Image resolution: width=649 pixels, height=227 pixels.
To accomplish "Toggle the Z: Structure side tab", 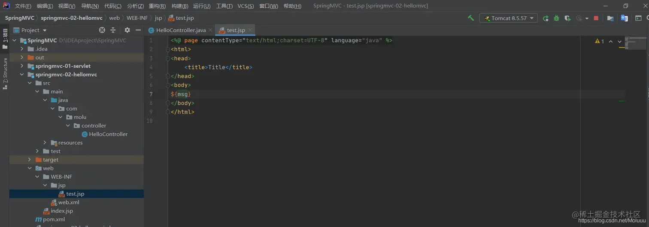I will 5,73.
